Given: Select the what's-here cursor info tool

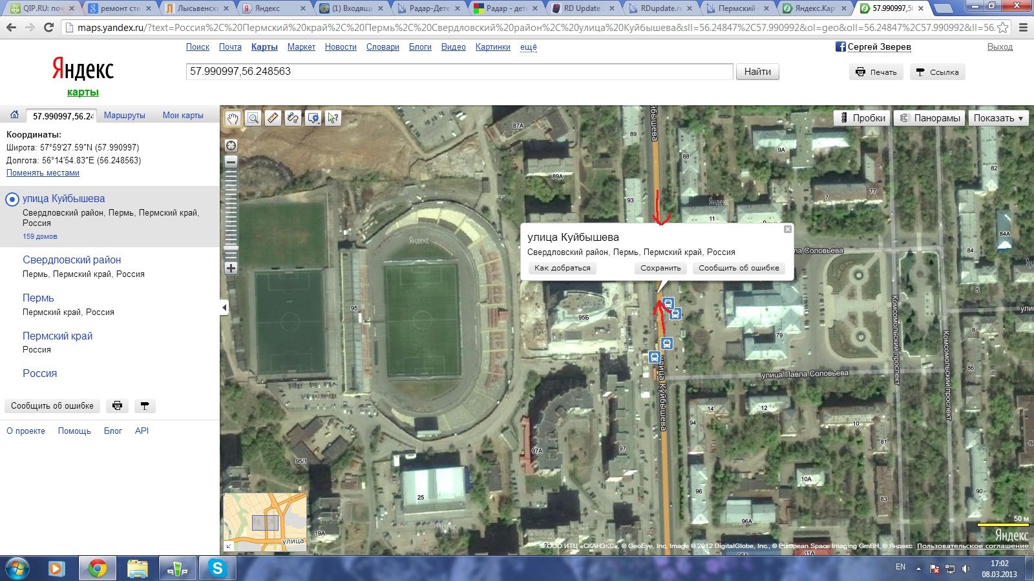Looking at the screenshot, I should (x=333, y=118).
